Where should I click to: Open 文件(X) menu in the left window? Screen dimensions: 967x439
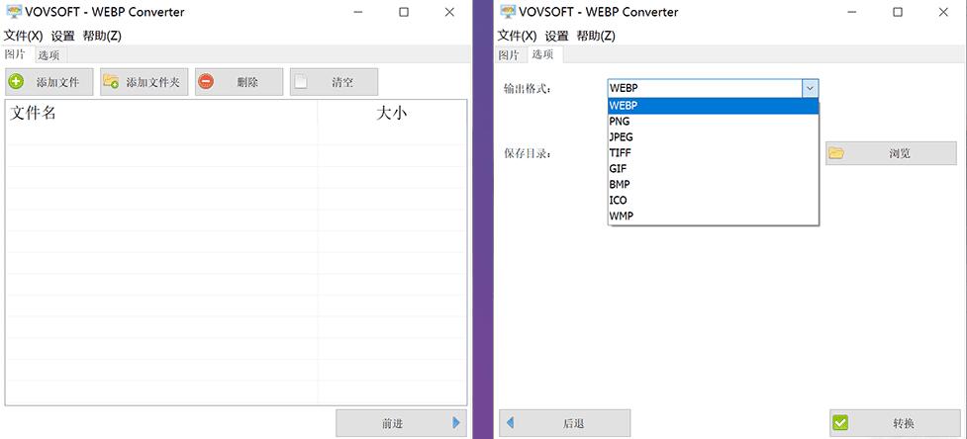pyautogui.click(x=23, y=36)
